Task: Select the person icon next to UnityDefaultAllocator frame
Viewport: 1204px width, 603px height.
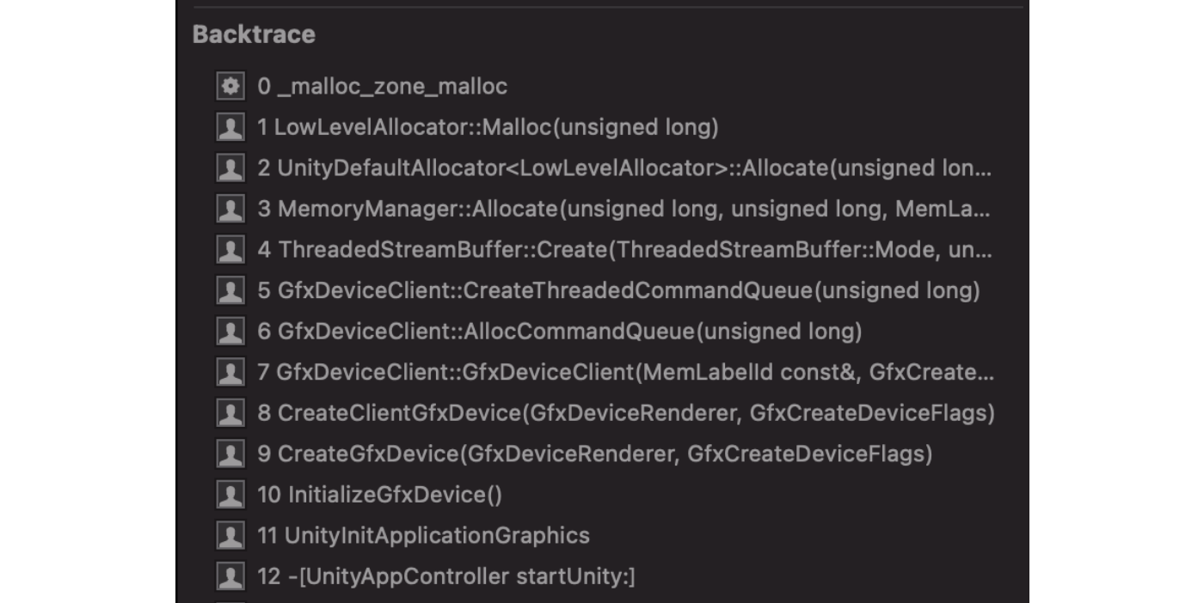Action: 230,167
